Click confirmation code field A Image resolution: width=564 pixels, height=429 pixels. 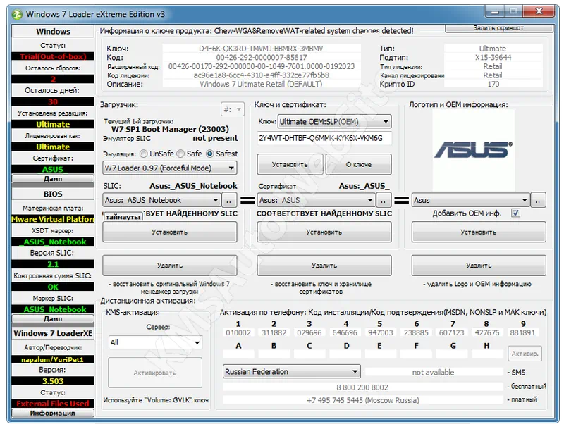tap(238, 354)
